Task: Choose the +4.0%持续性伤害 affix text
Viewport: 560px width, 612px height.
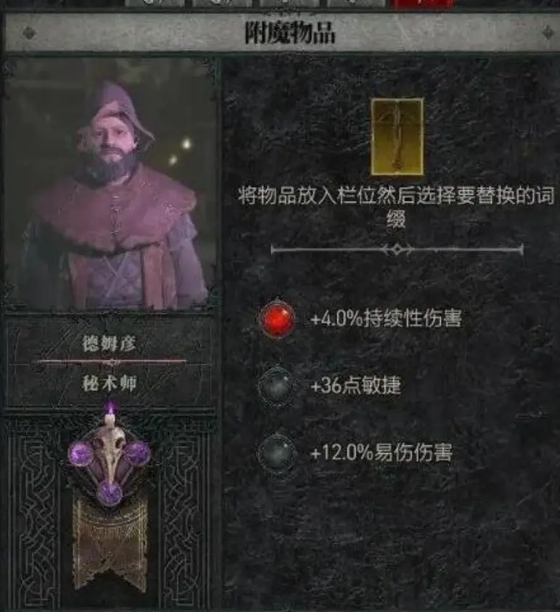Action: point(386,319)
